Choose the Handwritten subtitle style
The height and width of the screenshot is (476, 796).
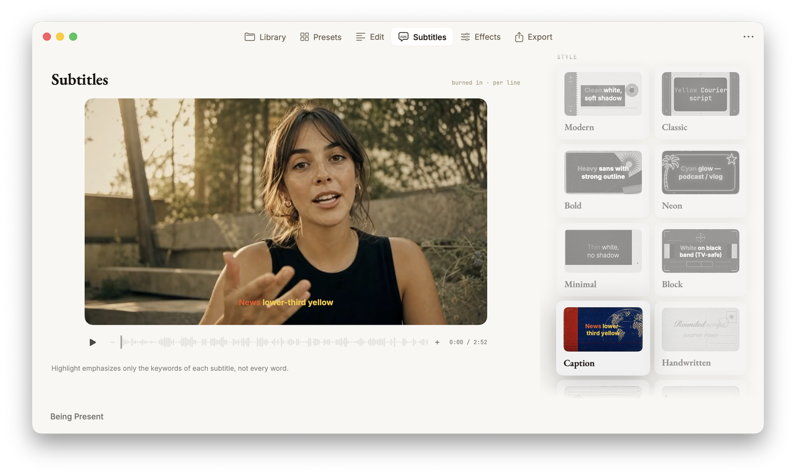(700, 338)
